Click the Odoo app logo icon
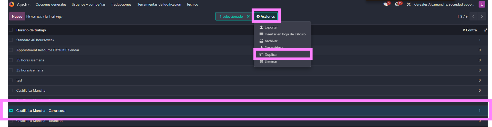The height and width of the screenshot is (127, 492). 12,4
